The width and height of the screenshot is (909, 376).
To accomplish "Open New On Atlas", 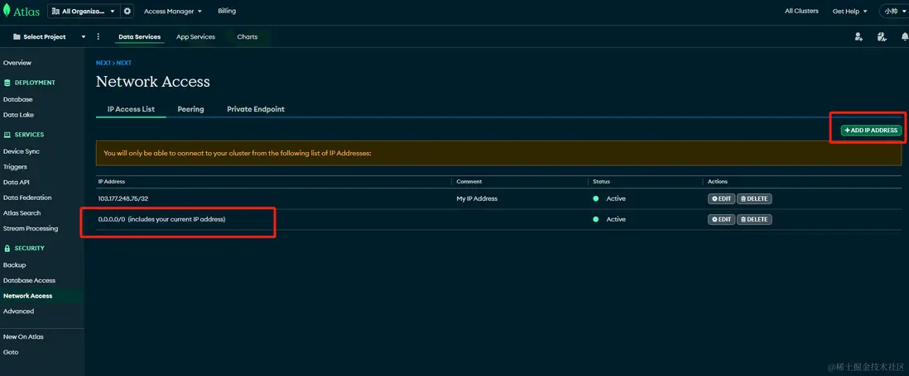I will tap(23, 336).
